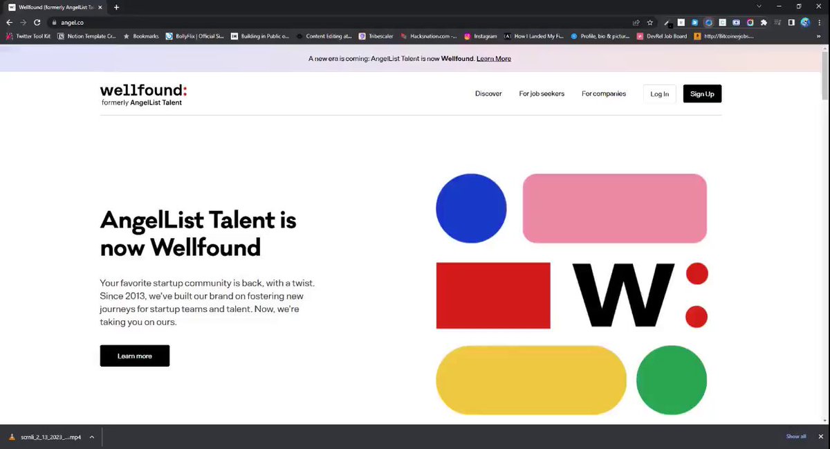The width and height of the screenshot is (830, 449).
Task: Open the Profile, bio & pictur... bookmark
Action: tap(600, 36)
